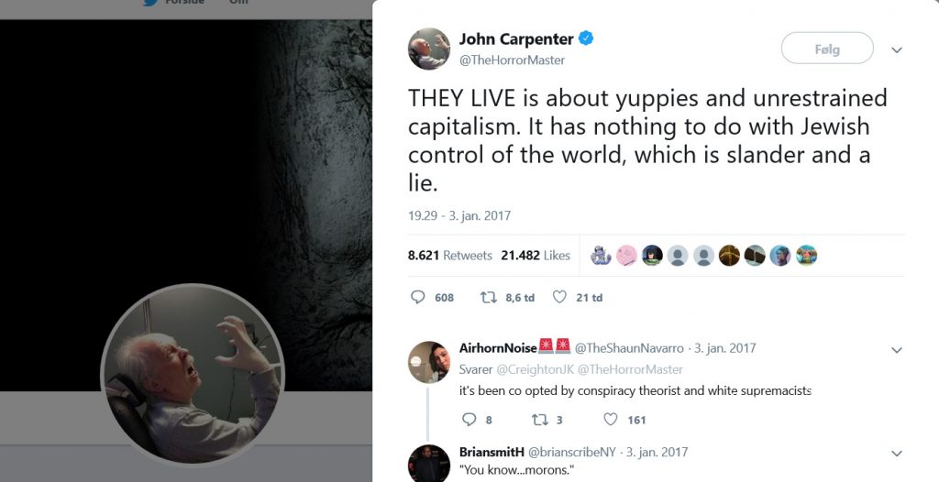This screenshot has height=482, width=939.
Task: Open the chevron menu on BriansmitH reply
Action: (897, 454)
